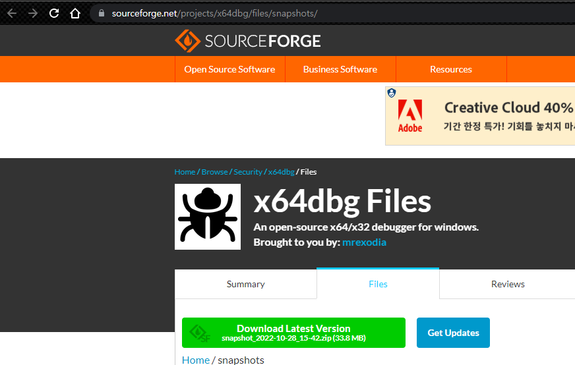Switch to the Reviews tab

pos(508,284)
